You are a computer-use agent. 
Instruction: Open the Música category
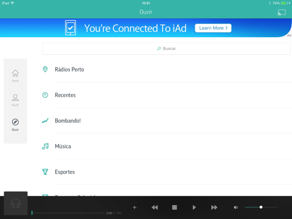166,146
